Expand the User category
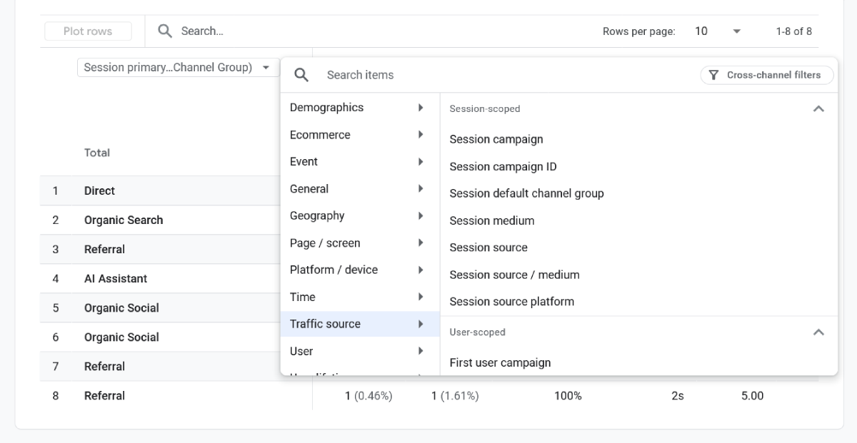Screen dimensions: 857x443 tap(360, 351)
